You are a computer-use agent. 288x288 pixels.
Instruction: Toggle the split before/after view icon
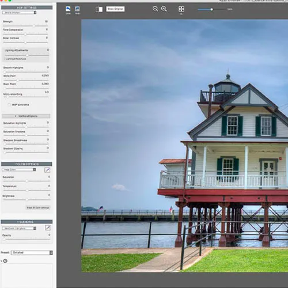[99, 9]
